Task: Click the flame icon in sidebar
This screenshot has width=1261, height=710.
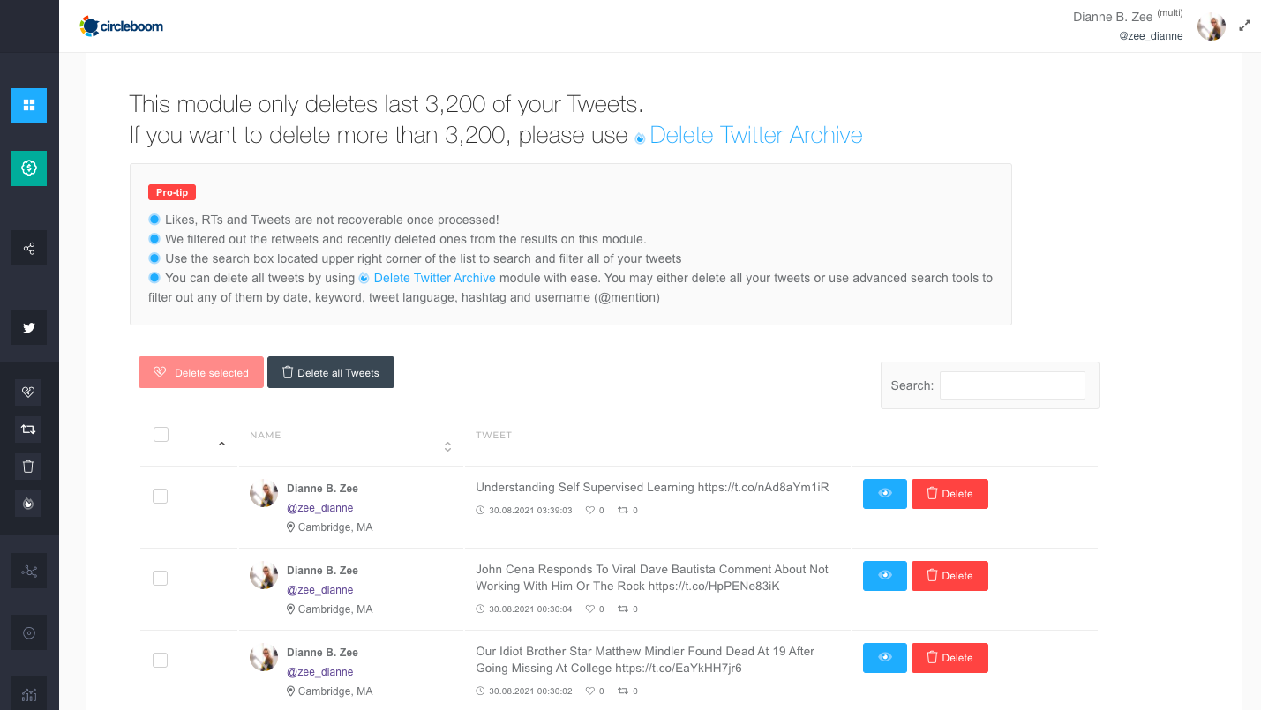Action: [x=28, y=504]
